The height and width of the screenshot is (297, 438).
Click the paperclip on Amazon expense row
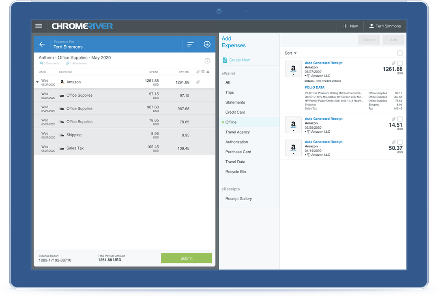[x=198, y=82]
